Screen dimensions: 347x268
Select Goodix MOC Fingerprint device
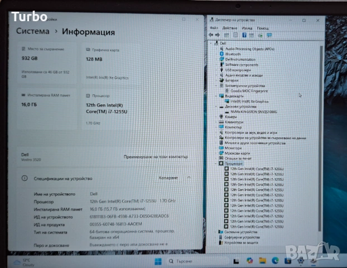249,91
